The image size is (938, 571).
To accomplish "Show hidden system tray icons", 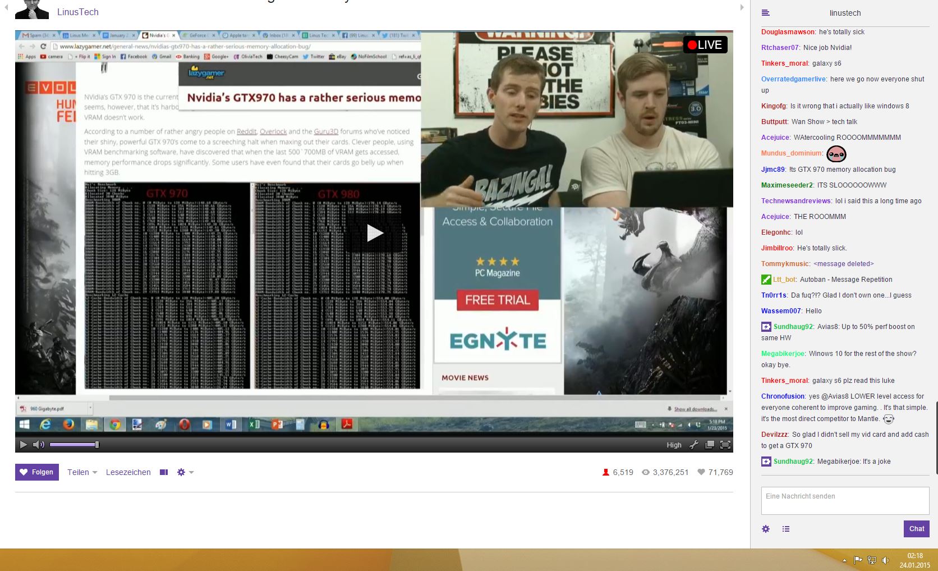I will (x=844, y=560).
